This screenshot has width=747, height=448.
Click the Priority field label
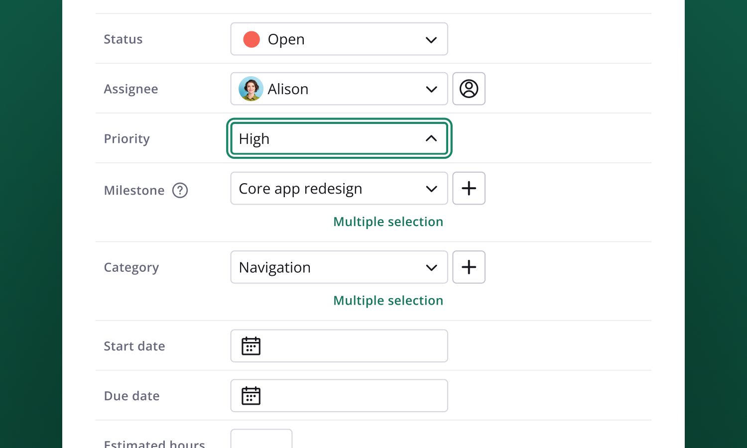(126, 139)
